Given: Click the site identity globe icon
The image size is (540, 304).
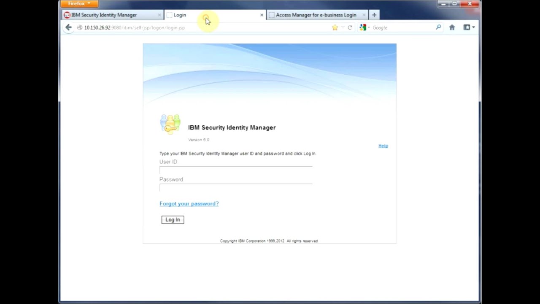Looking at the screenshot, I should [79, 27].
